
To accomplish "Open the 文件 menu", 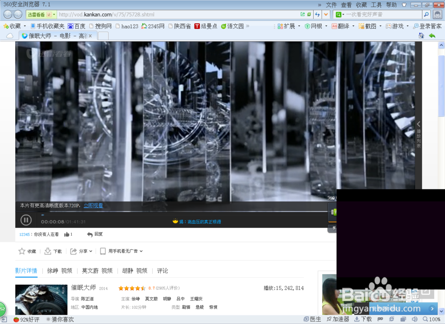I will (x=331, y=5).
